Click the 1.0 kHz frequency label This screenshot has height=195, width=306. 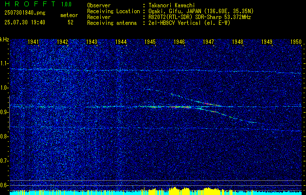coord(4,88)
